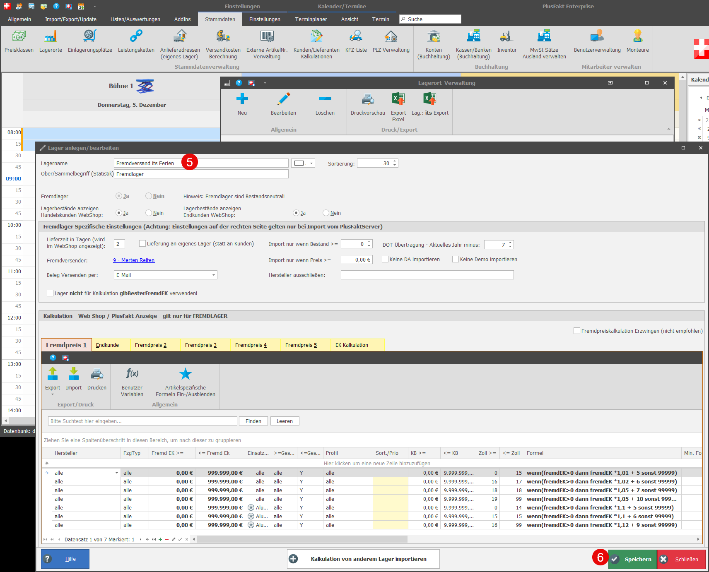The height and width of the screenshot is (572, 709).
Task: Open Hersteller dropdown in first row
Action: pyautogui.click(x=117, y=473)
